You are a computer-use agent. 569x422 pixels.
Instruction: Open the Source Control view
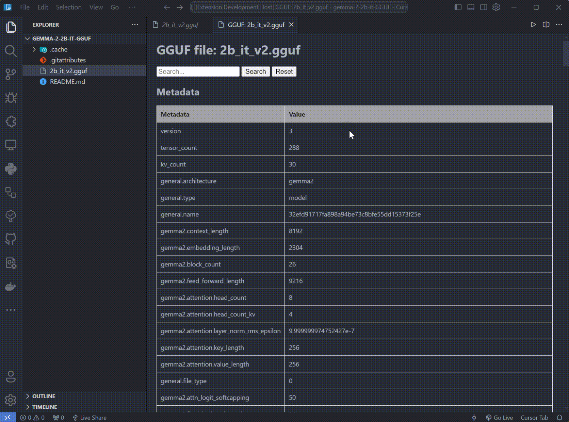pos(11,75)
